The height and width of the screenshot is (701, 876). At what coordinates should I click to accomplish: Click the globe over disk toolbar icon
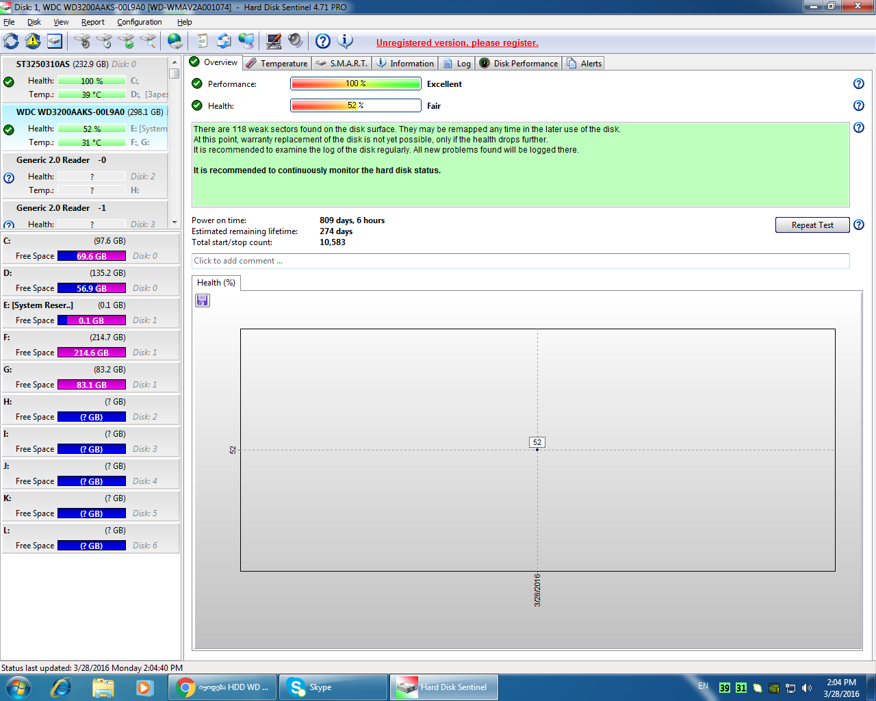[x=175, y=41]
